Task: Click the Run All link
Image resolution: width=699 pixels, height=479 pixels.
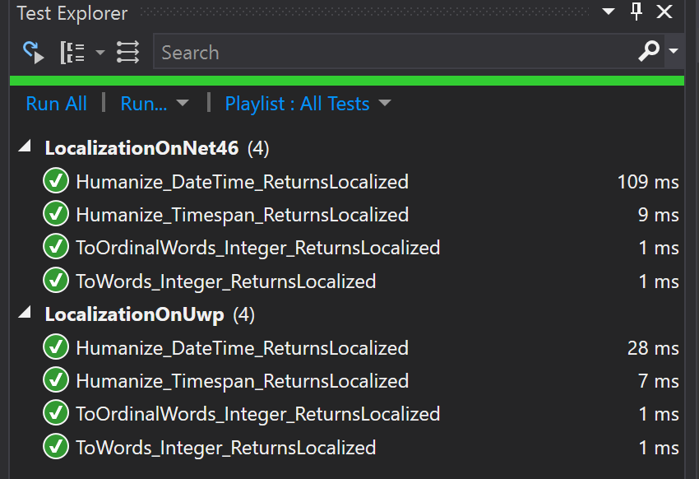Action: [55, 103]
